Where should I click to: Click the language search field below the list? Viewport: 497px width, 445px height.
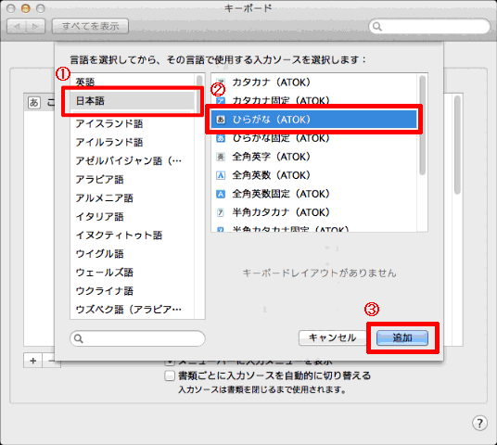click(137, 338)
